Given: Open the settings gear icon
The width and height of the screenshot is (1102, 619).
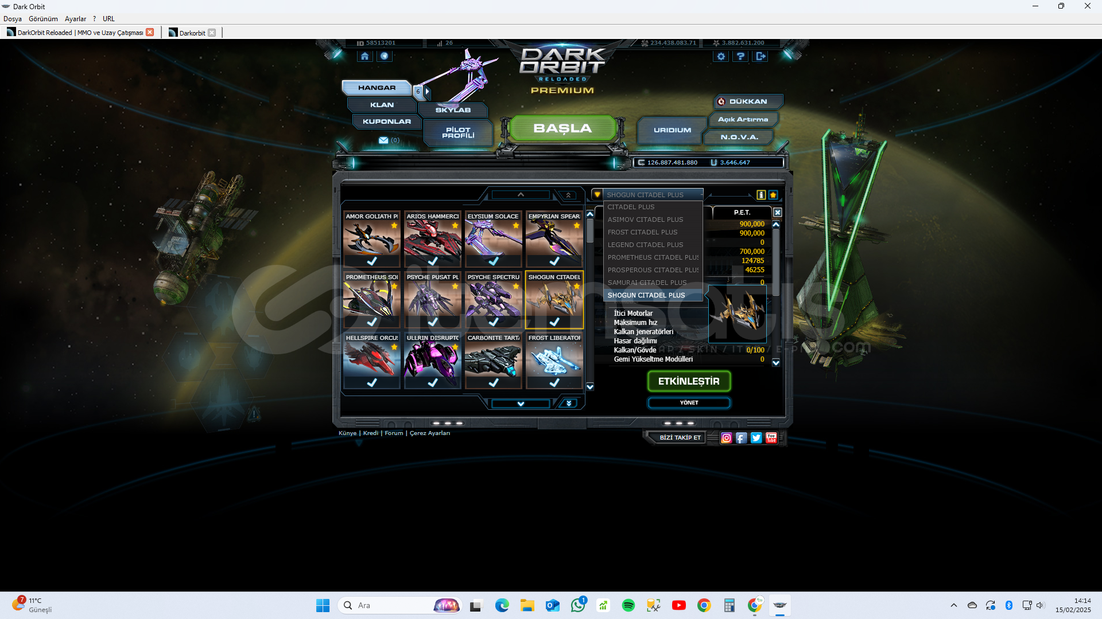Looking at the screenshot, I should [x=721, y=56].
